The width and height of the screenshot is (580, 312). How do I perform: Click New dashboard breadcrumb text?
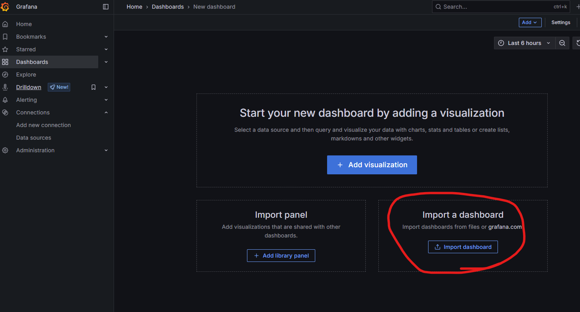pyautogui.click(x=214, y=7)
